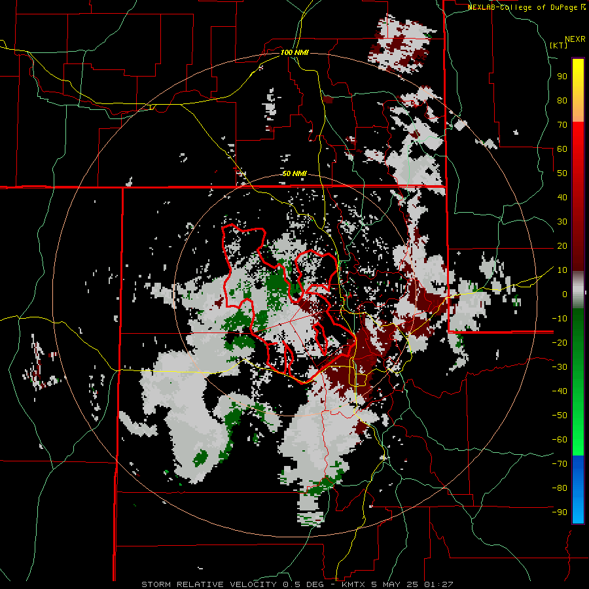The height and width of the screenshot is (589, 589).
Task: Click the 80 value on the velocity scale
Action: point(562,101)
